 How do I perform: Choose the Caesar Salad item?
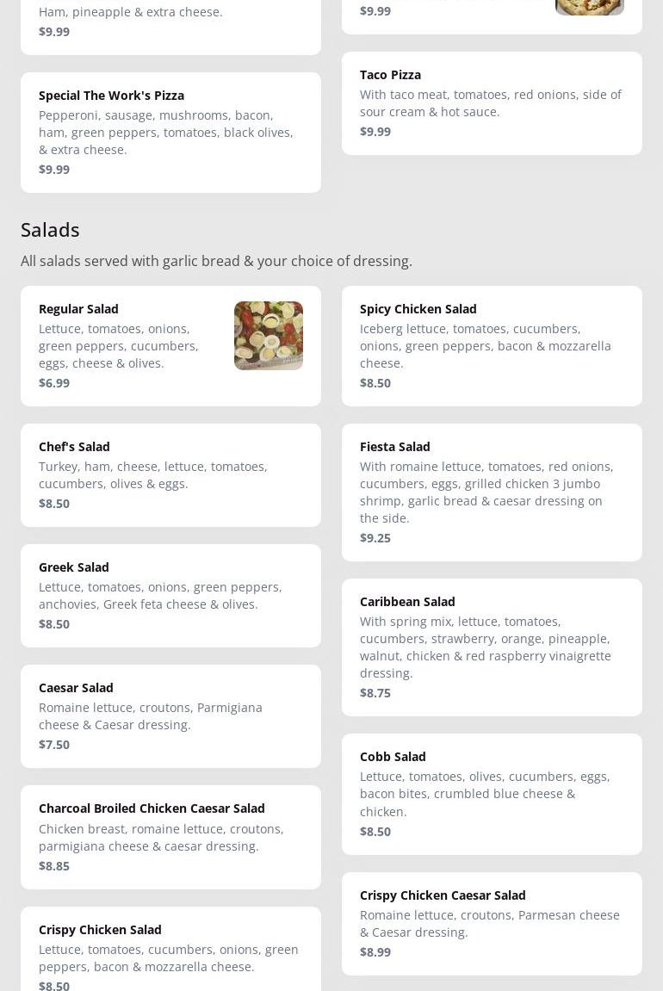(170, 715)
